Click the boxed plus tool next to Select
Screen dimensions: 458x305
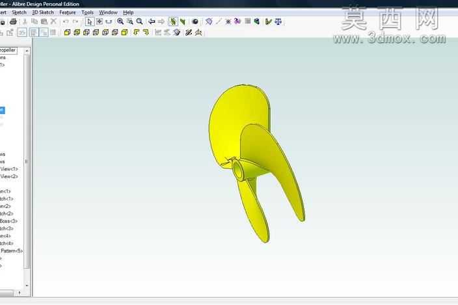(100, 21)
